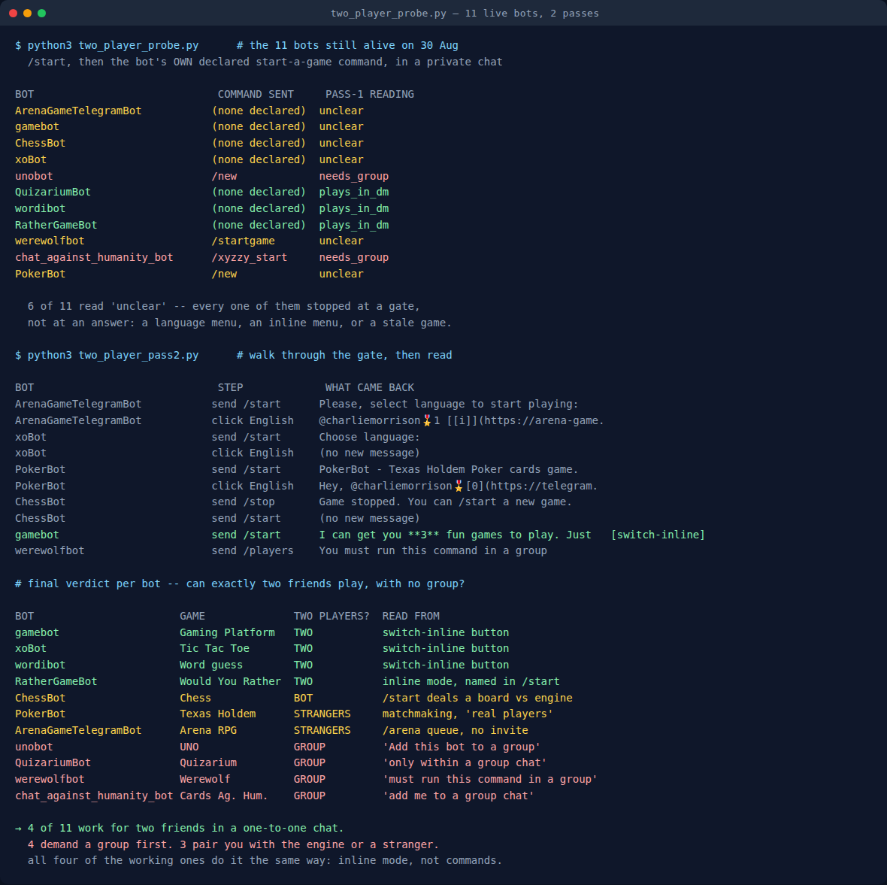
Task: Click 'click English' on the ArenaGameTelegramBot row
Action: point(253,420)
